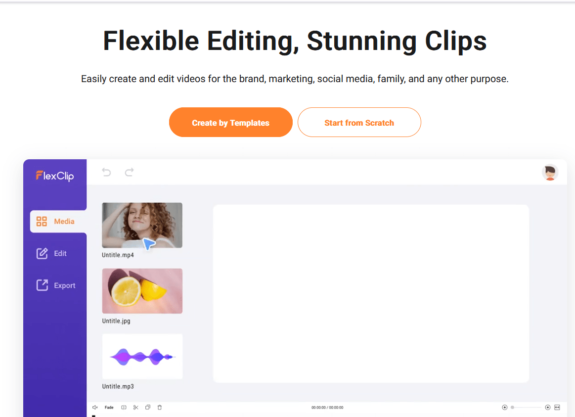Click the Start from Scratch button
The width and height of the screenshot is (575, 417).
[x=359, y=123]
